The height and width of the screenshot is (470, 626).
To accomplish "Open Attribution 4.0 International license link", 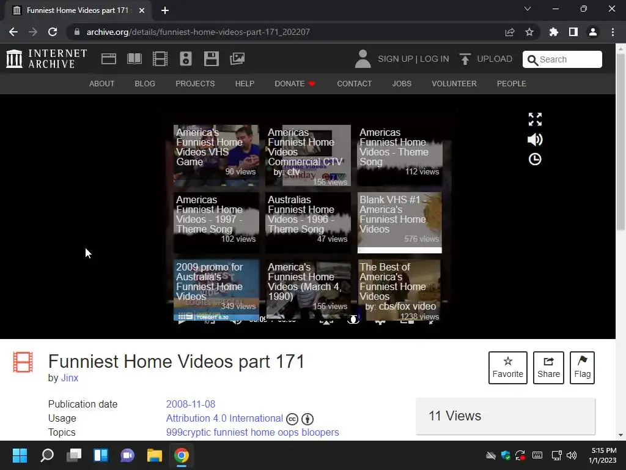I will point(224,418).
